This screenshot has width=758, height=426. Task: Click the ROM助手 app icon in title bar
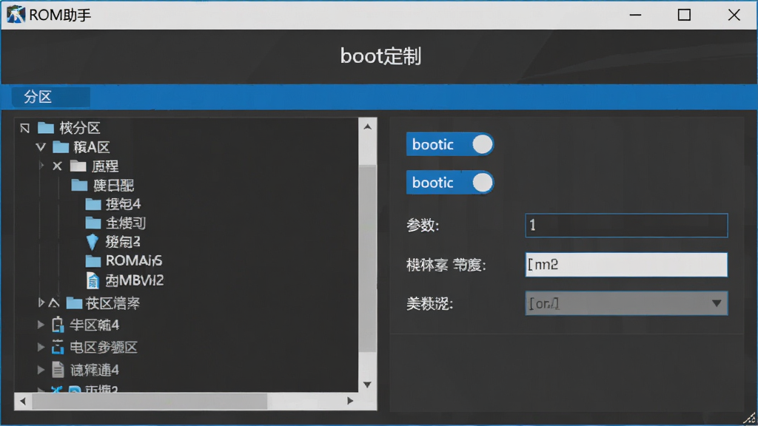coord(16,15)
